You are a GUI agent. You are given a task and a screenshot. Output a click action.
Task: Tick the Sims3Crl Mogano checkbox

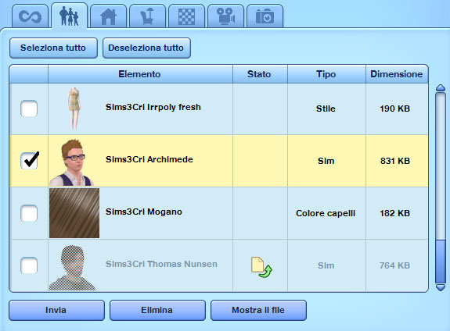(x=29, y=213)
